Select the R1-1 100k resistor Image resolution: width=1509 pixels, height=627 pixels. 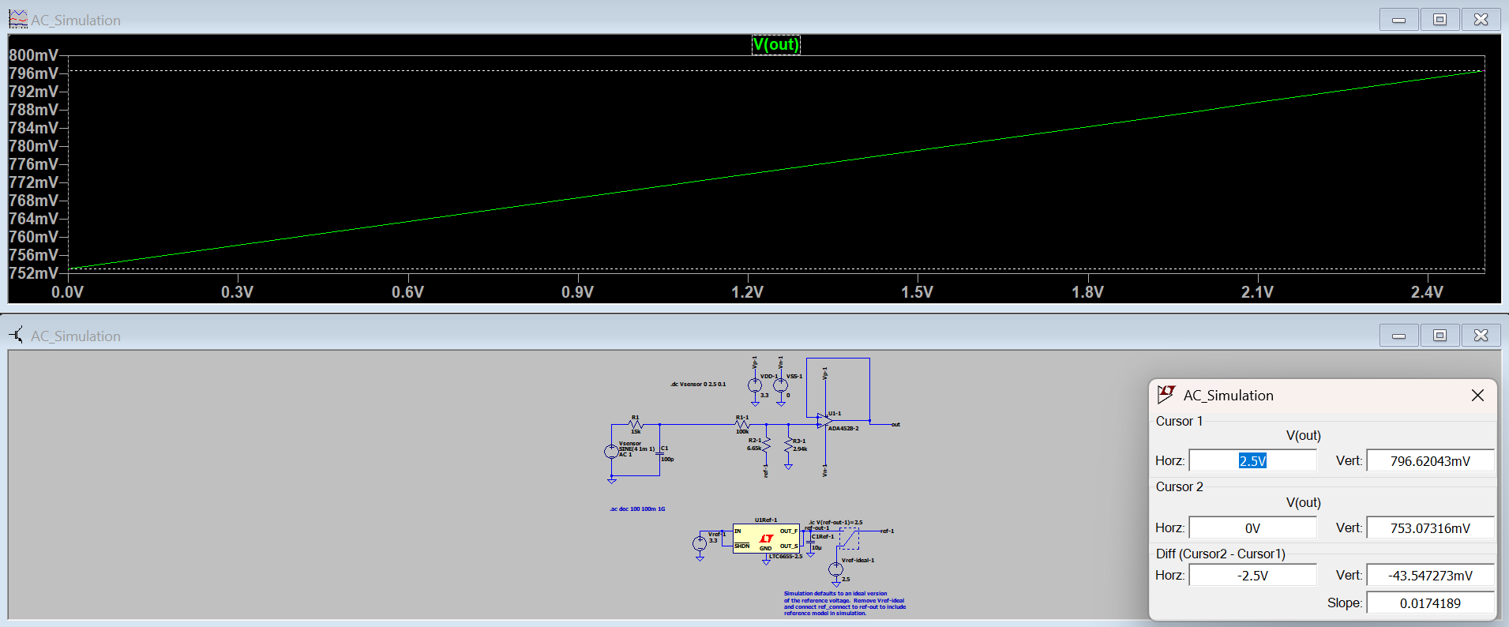pos(742,425)
